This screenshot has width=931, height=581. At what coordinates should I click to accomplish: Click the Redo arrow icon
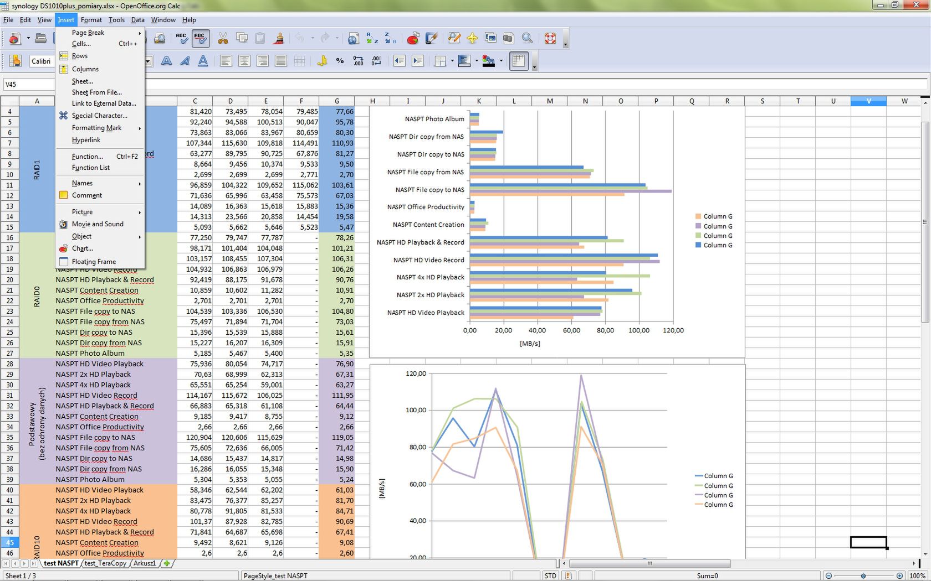(x=325, y=38)
